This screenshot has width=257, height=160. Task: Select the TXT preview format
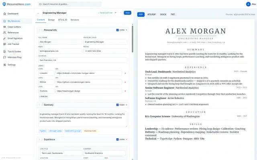(173, 14)
